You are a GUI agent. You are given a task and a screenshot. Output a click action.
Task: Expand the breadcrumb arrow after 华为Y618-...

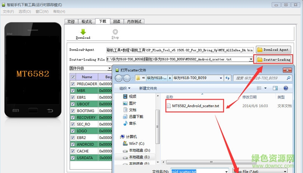[170, 78]
